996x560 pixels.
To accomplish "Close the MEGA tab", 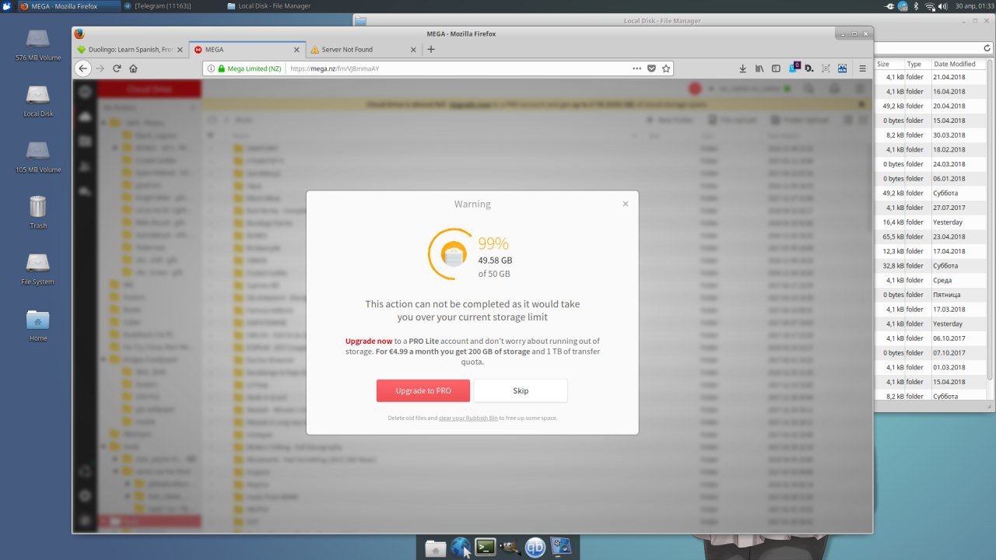I will [296, 49].
